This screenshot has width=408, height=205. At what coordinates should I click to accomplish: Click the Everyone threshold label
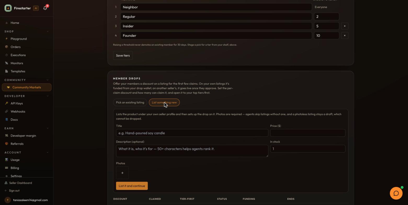(321, 7)
